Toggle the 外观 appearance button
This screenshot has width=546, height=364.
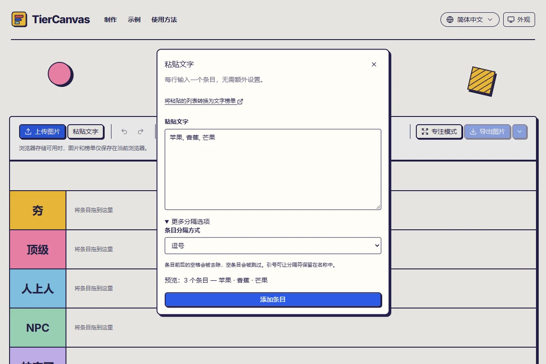click(519, 20)
